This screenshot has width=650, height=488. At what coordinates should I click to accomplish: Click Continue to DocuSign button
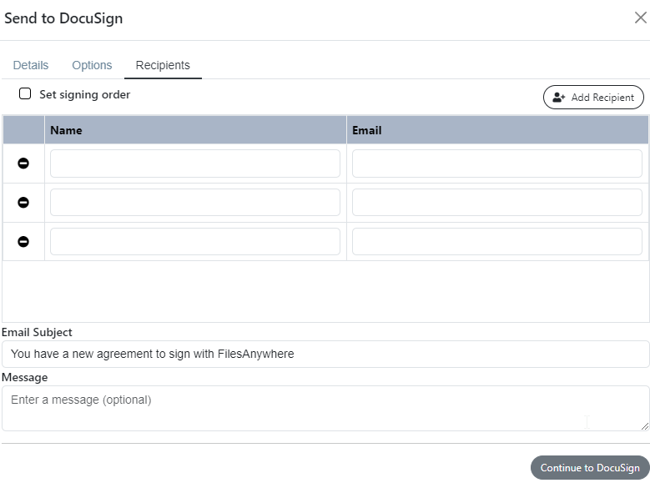point(590,468)
